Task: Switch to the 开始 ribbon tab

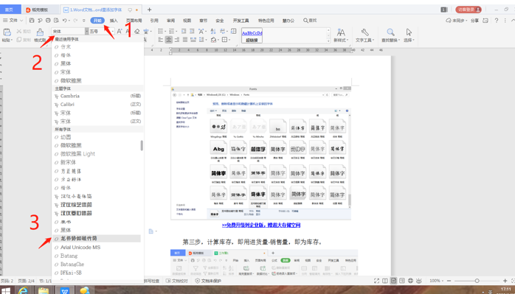Action: pos(97,21)
